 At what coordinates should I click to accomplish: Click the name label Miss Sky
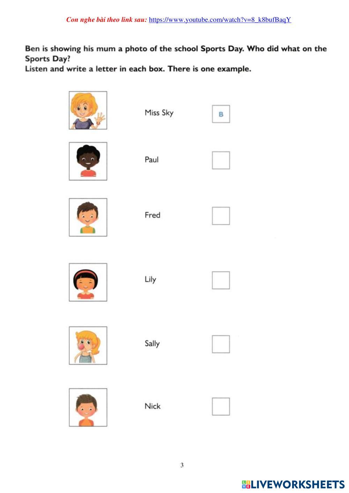coord(159,113)
